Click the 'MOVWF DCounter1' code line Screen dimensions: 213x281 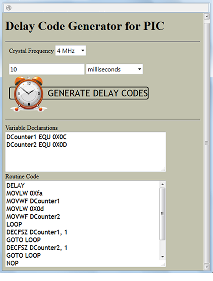tap(33, 201)
